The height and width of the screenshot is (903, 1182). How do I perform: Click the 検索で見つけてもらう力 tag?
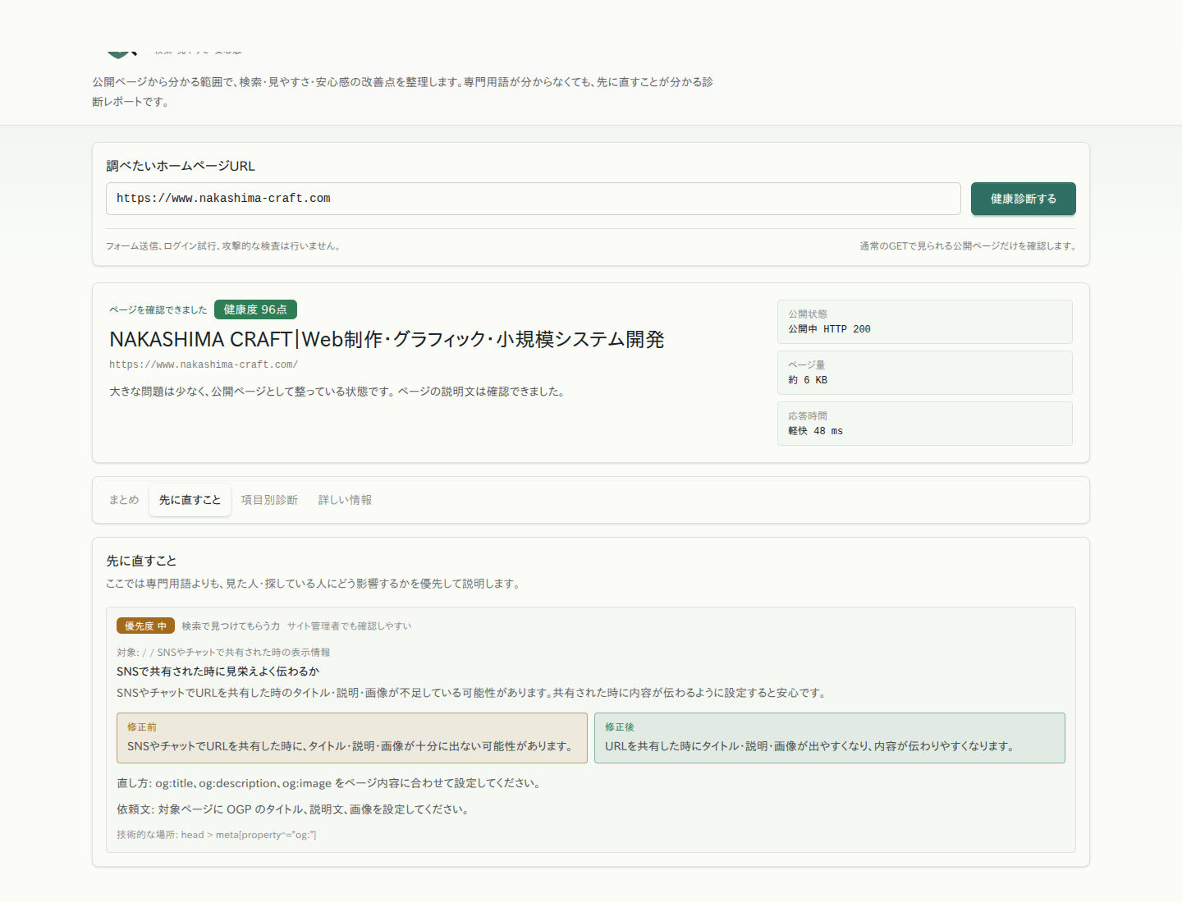point(231,626)
